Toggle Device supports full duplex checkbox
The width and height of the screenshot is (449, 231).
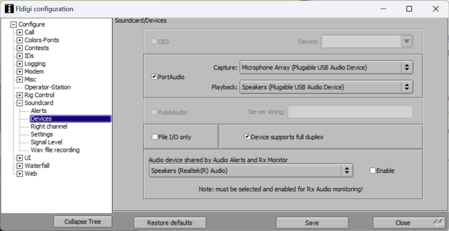point(247,137)
